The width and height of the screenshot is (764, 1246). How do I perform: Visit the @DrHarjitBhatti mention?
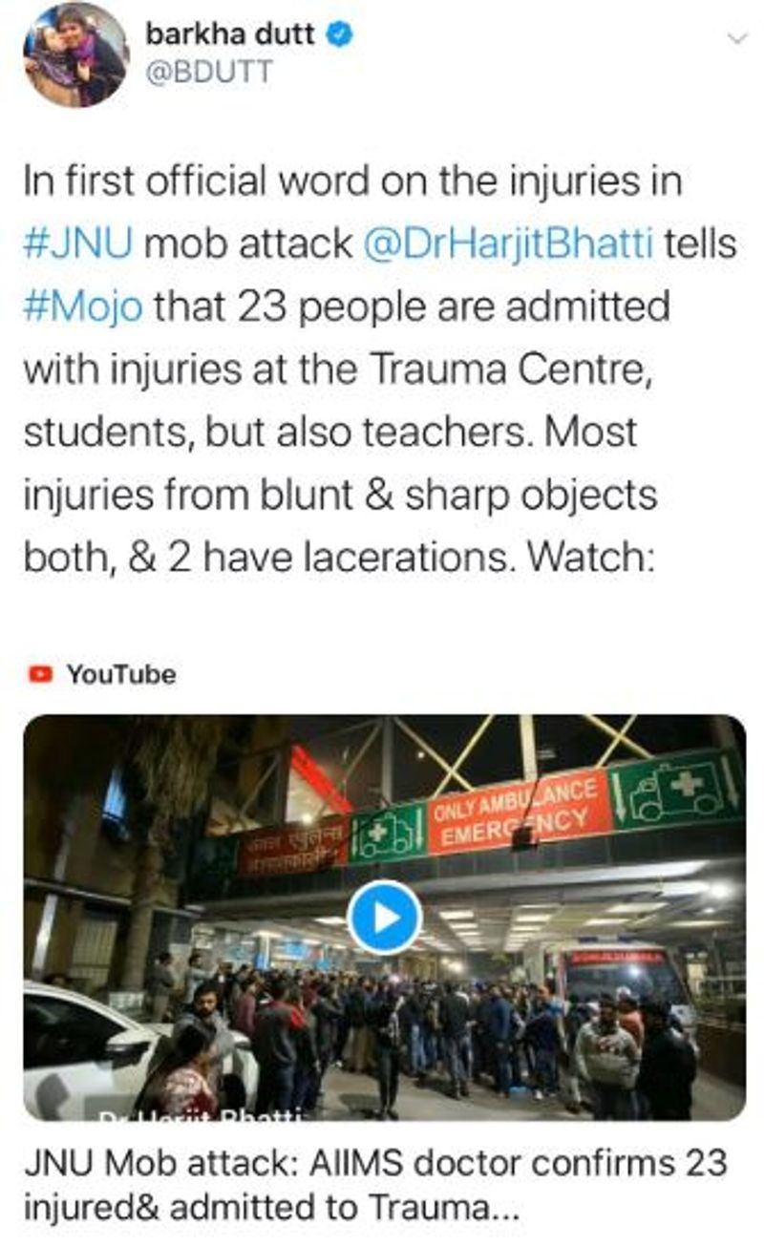509,244
